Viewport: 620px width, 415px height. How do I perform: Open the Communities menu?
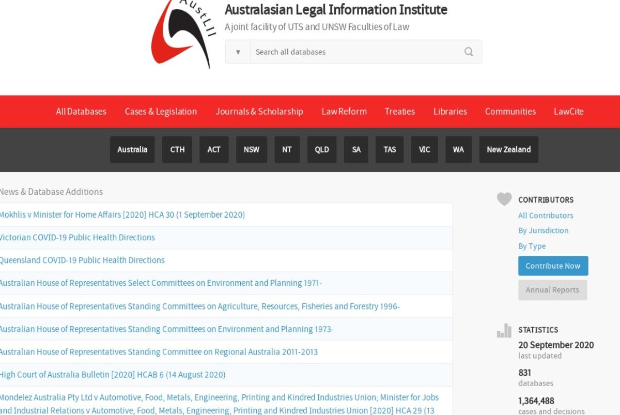pyautogui.click(x=510, y=112)
